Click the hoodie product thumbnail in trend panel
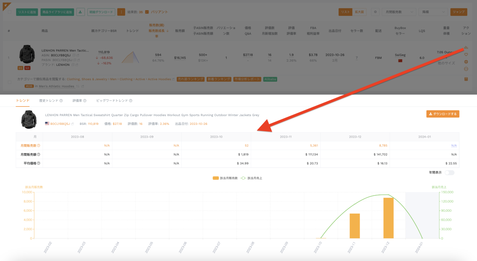This screenshot has width=477, height=261. coord(29,118)
